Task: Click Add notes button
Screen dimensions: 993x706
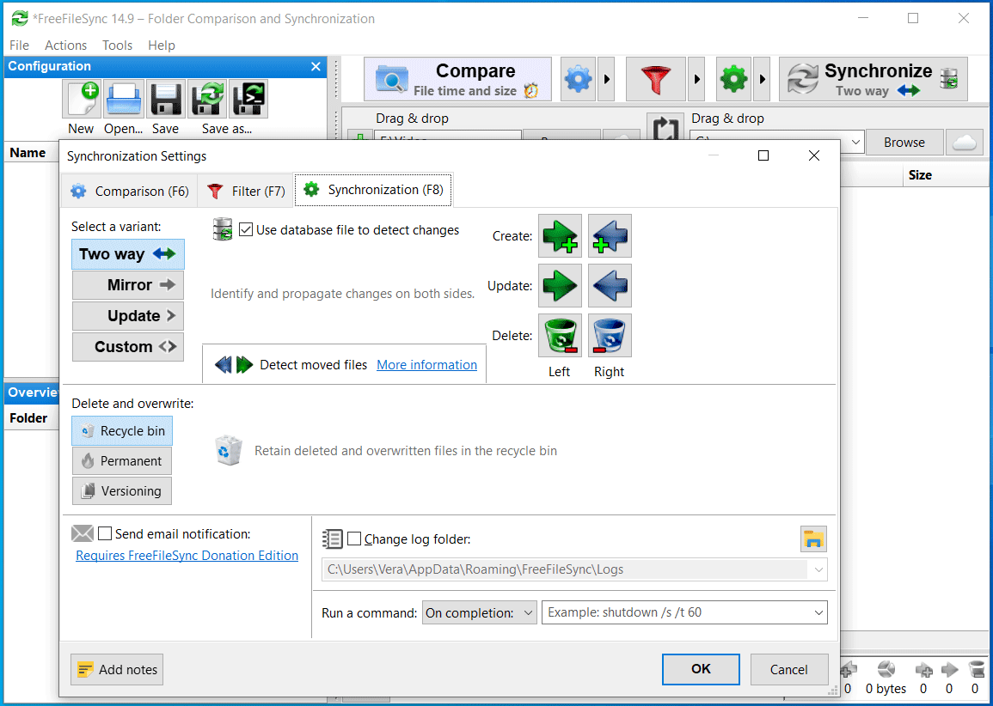Action: pyautogui.click(x=117, y=669)
